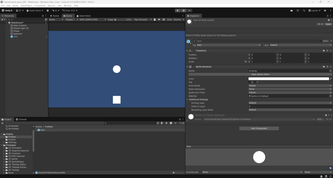Viewport: 333px width, 178px height.
Task: Open the Layout dropdown
Action: [x=314, y=11]
